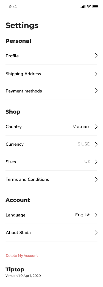Click the Delete My Account link
This screenshot has width=103, height=287.
(x=22, y=255)
